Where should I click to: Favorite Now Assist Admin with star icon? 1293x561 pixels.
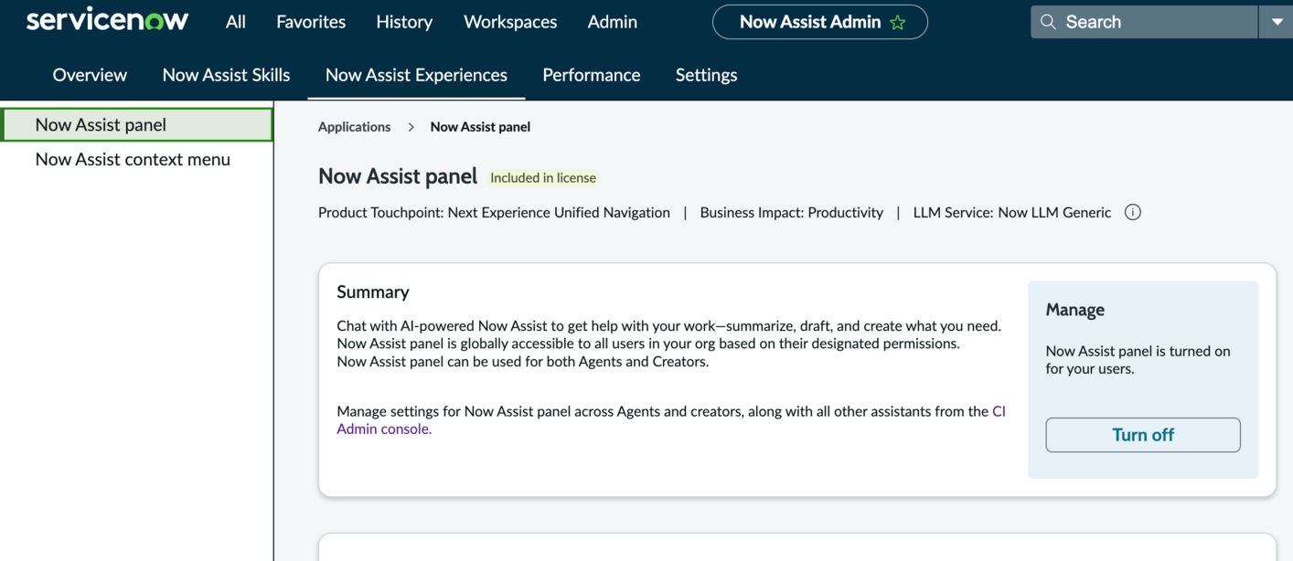pyautogui.click(x=898, y=22)
